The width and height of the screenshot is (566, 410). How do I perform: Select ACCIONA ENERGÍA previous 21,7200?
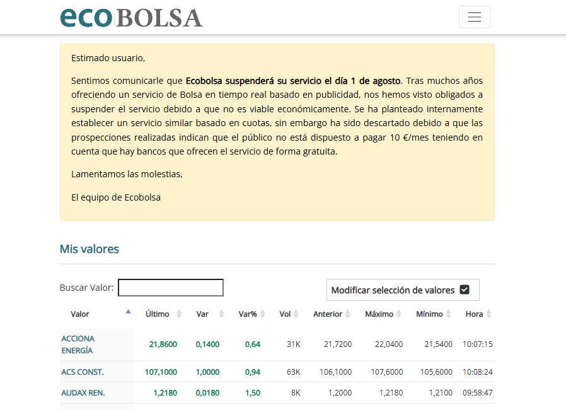(x=338, y=344)
